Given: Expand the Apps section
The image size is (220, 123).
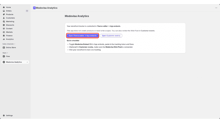Looking at the screenshot, I should click(x=5, y=53).
